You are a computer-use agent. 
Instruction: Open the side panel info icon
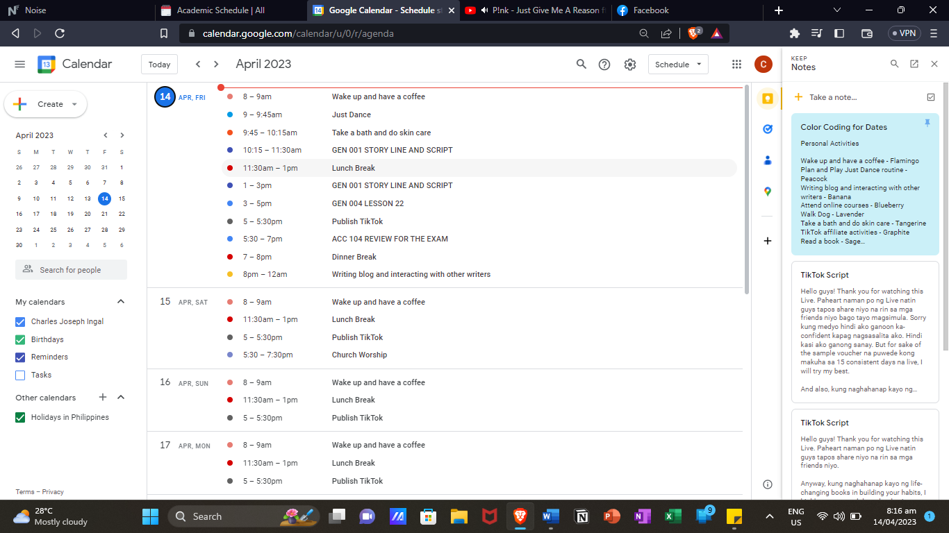tap(768, 484)
